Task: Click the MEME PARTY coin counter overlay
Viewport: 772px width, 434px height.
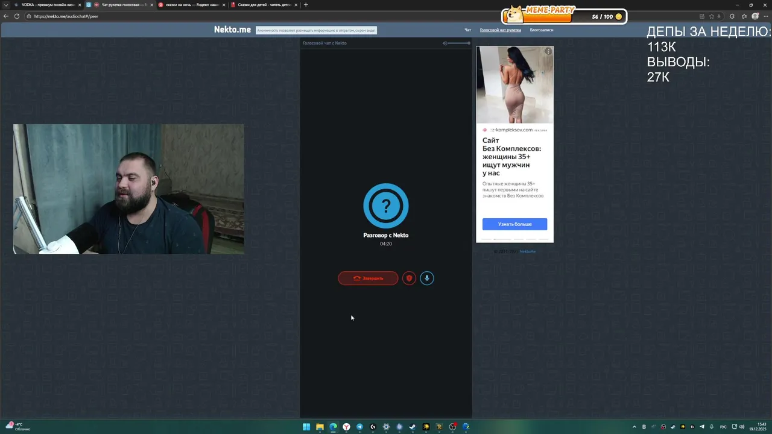Action: pos(564,15)
